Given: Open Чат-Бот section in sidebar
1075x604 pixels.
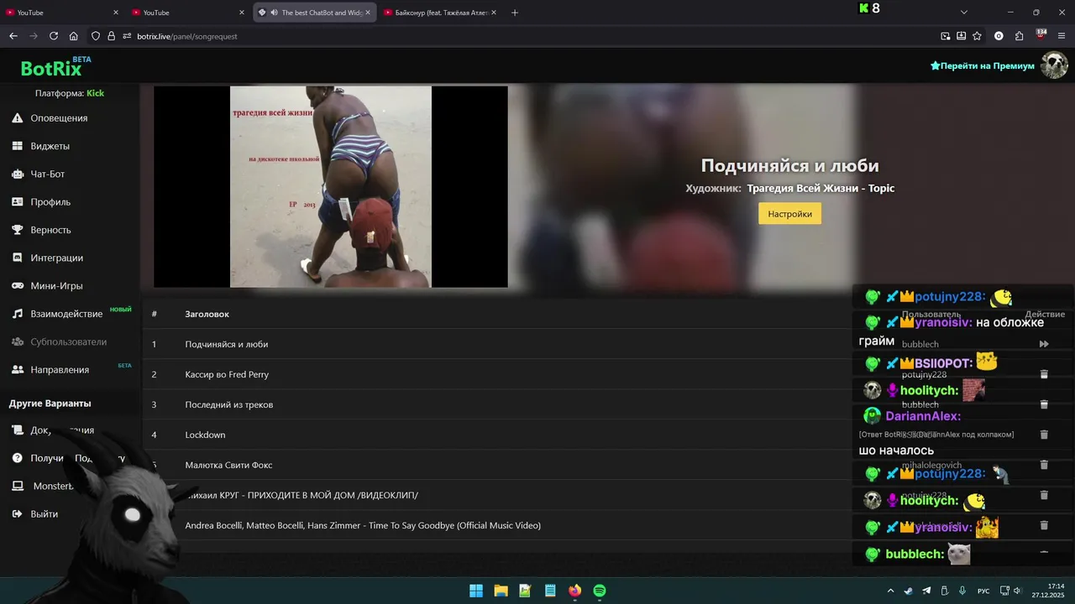Looking at the screenshot, I should 48,174.
